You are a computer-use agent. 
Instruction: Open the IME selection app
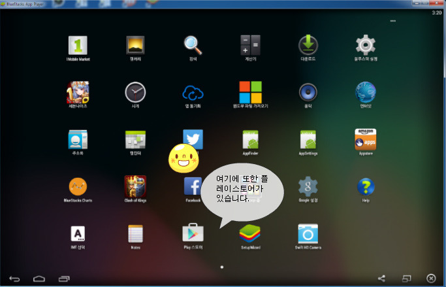(x=78, y=233)
